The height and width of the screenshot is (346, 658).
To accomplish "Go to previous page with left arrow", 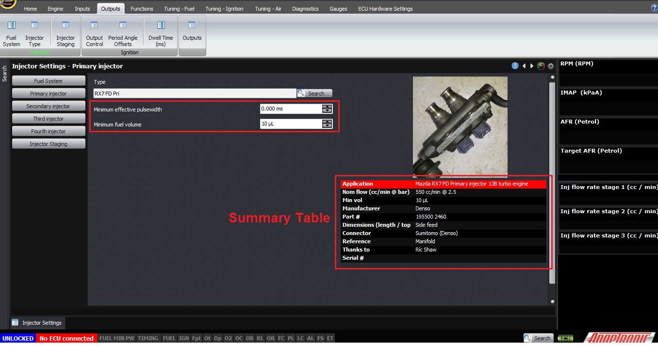I will 524,66.
